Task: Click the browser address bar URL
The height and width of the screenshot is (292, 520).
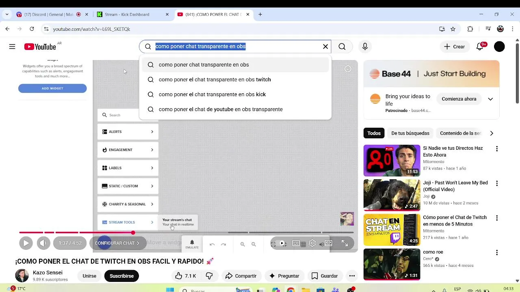Action: click(x=91, y=29)
